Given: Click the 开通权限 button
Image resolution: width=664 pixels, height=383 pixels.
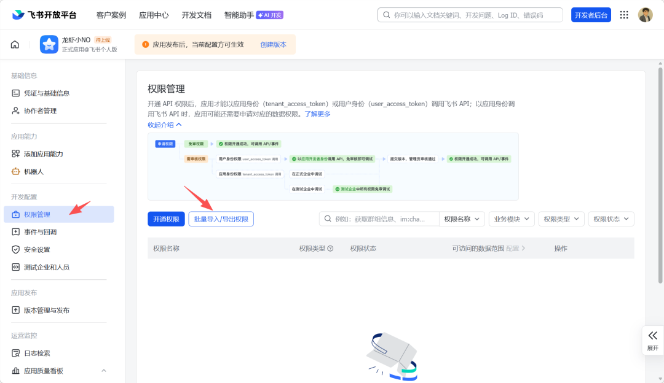Looking at the screenshot, I should coord(166,219).
